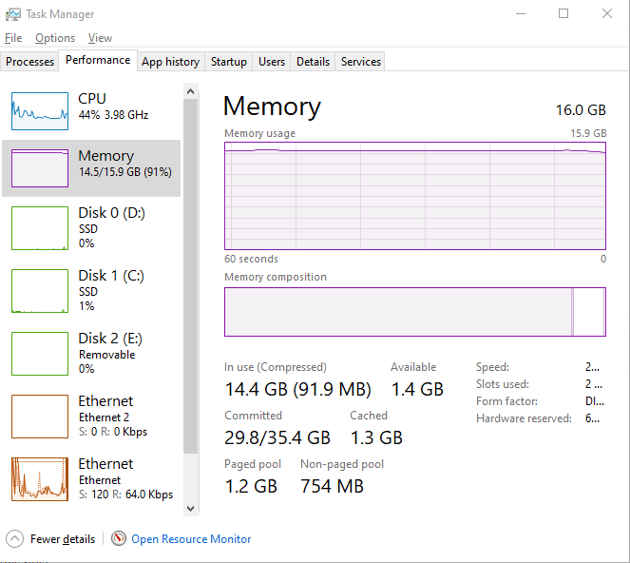Click the Resource Monitor icon
Viewport: 630px width, 563px height.
tap(119, 539)
